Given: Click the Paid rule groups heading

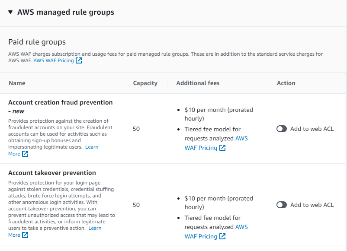Looking at the screenshot, I should click(37, 42).
